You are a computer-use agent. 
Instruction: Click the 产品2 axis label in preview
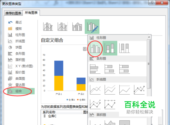81,94
